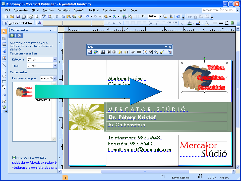Toggle numbered list formatting

pyautogui.click(x=158, y=23)
